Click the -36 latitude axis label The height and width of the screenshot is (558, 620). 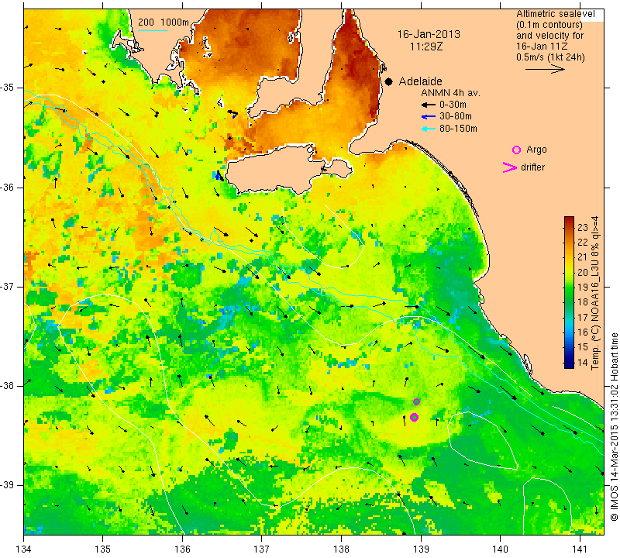[8, 187]
